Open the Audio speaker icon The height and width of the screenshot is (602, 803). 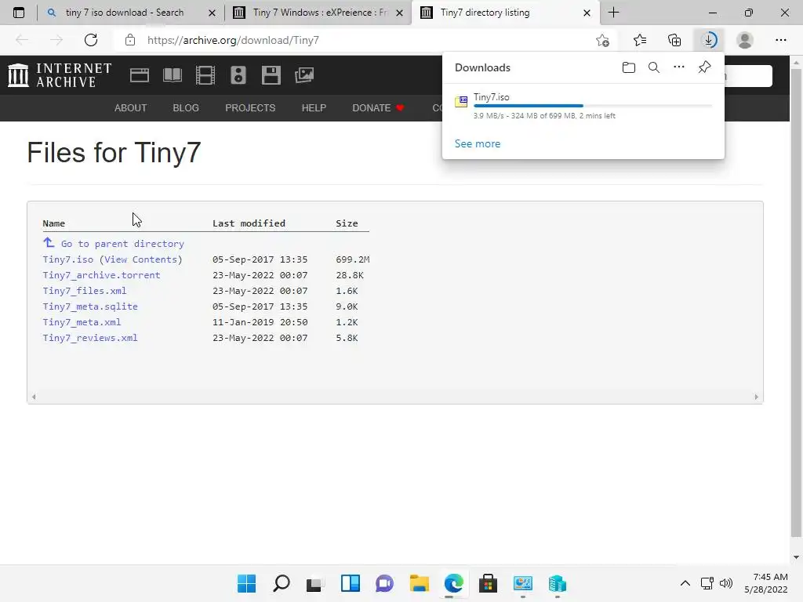pyautogui.click(x=238, y=75)
